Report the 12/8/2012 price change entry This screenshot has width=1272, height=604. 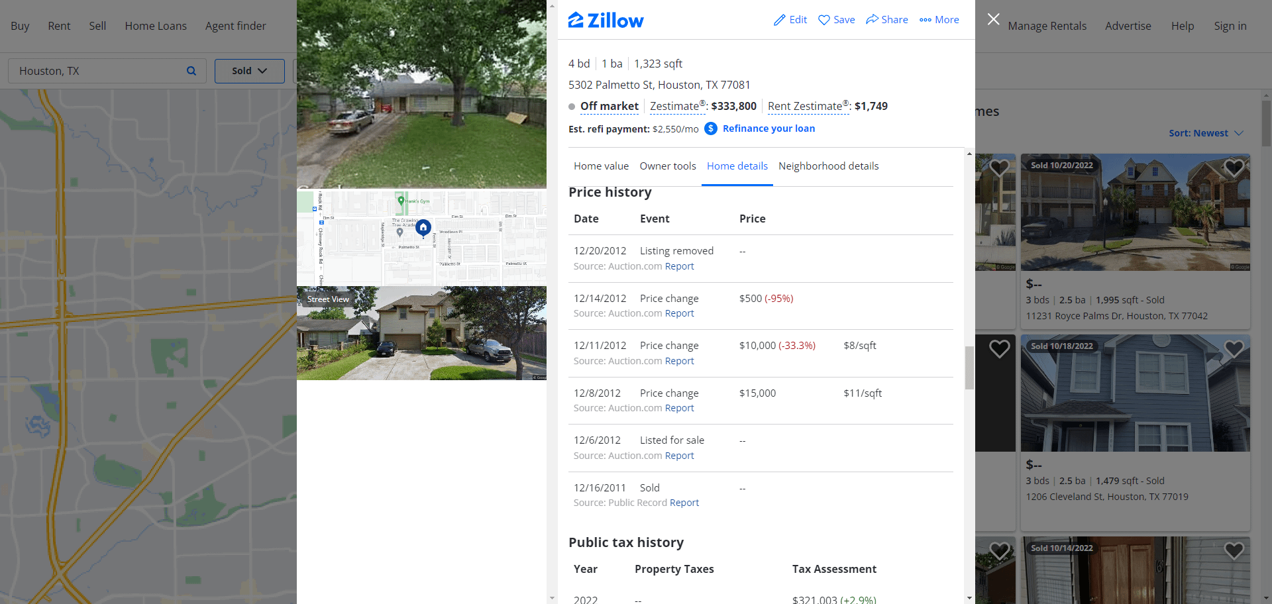(x=679, y=408)
